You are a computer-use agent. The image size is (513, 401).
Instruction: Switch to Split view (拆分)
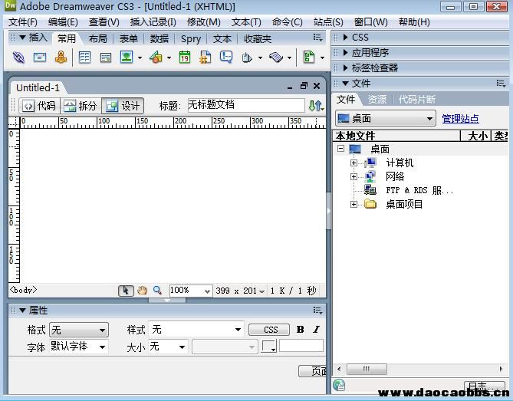click(81, 106)
